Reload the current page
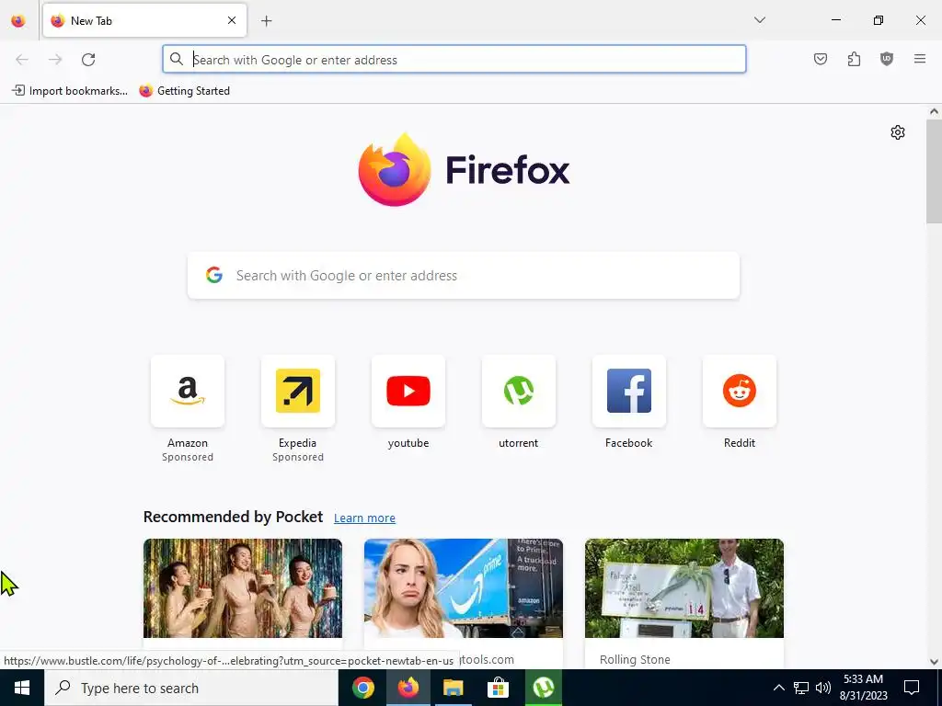This screenshot has width=942, height=706. [x=88, y=60]
